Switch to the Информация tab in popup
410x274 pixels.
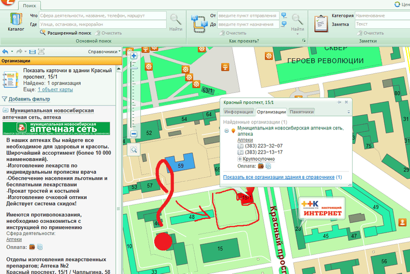click(238, 112)
